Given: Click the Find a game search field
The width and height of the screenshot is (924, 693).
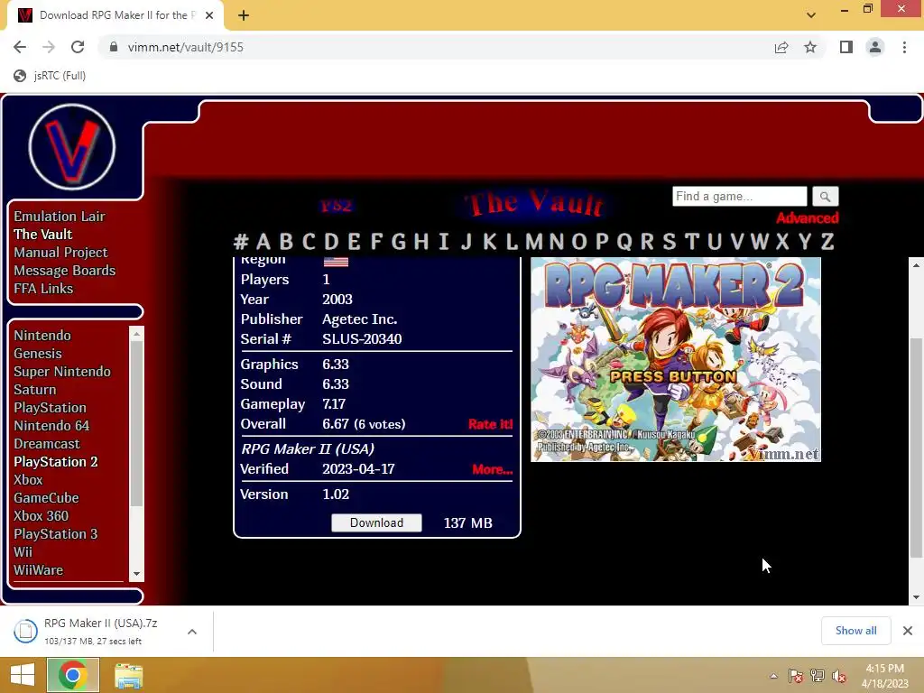Looking at the screenshot, I should (740, 196).
